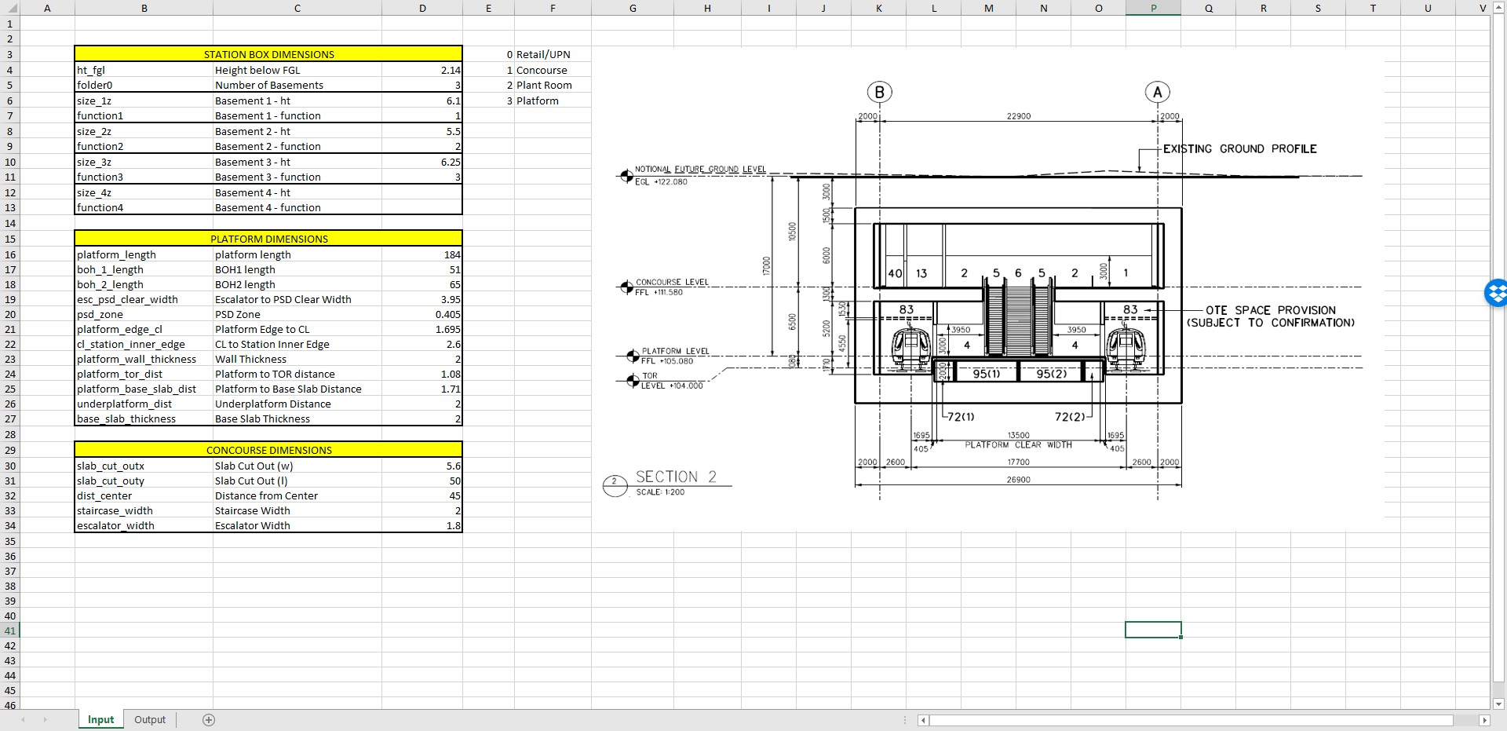The width and height of the screenshot is (1507, 731).
Task: Click the previous-sheet navigation arrow
Action: point(24,719)
